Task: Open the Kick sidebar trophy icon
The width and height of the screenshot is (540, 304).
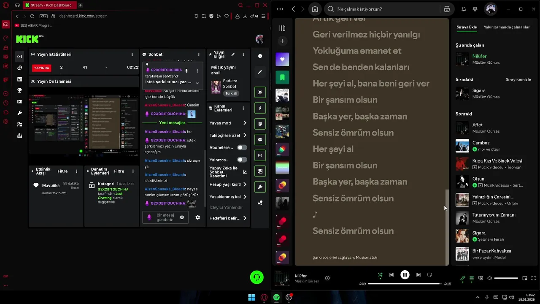Action: (x=19, y=90)
